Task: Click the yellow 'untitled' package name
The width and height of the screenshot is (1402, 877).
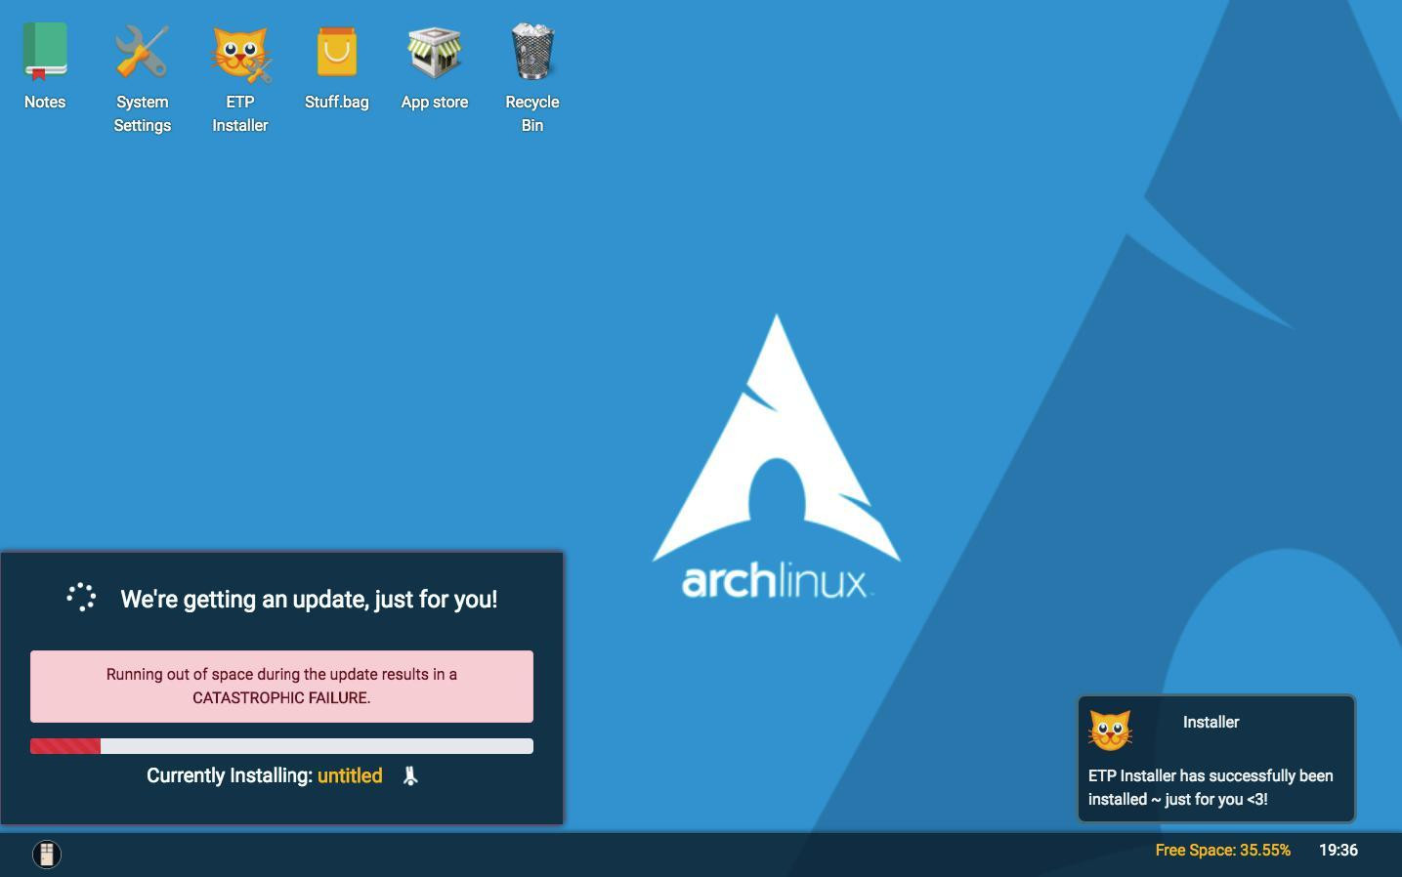Action: pos(350,775)
